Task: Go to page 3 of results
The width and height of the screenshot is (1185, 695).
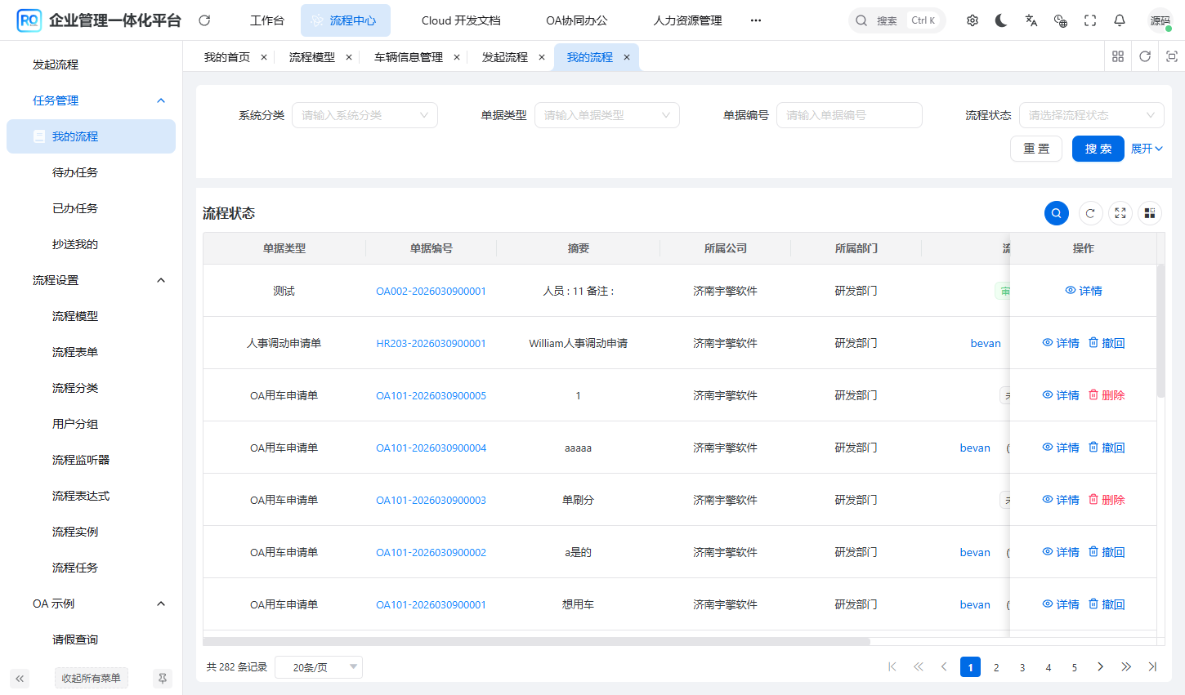Action: (1022, 667)
